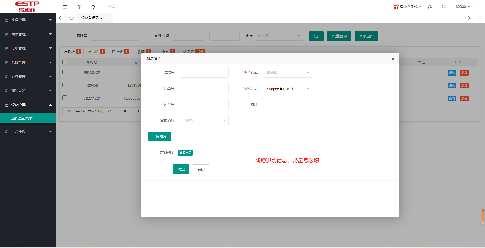
Task: Open the language globe icon
Action: 79,7
